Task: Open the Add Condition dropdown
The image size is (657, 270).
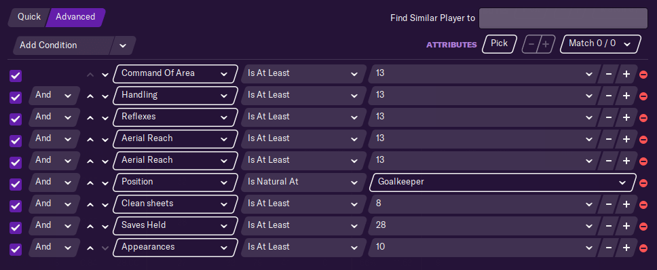Action: point(74,45)
